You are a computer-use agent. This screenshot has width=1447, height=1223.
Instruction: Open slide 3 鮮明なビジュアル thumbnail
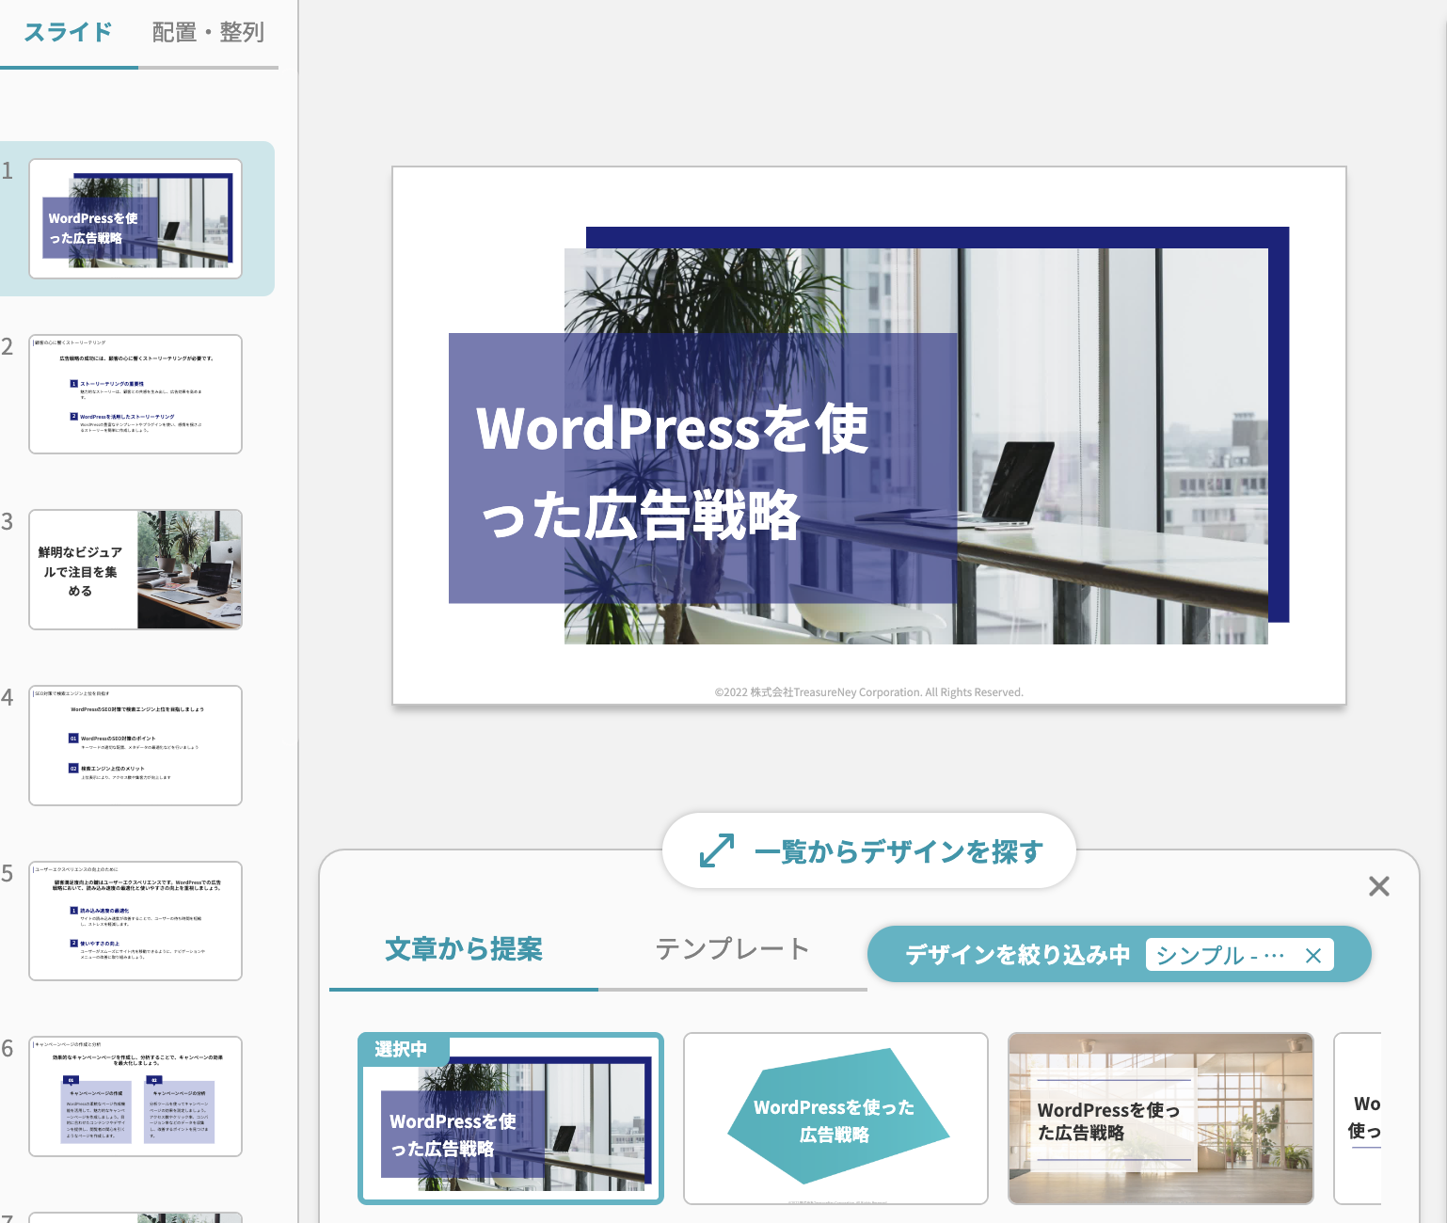(135, 569)
